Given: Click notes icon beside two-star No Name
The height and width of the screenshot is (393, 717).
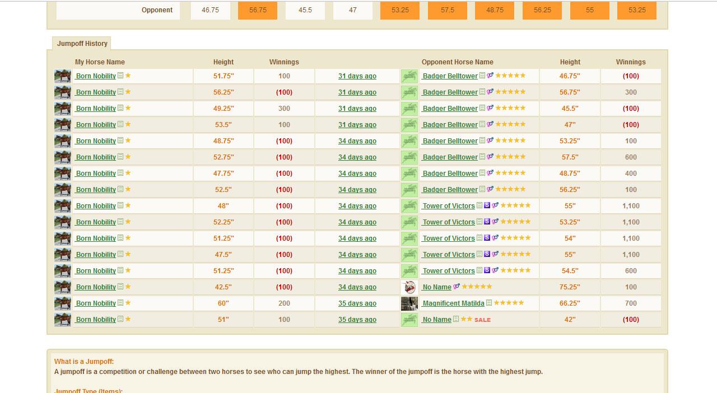Looking at the screenshot, I should [x=456, y=319].
